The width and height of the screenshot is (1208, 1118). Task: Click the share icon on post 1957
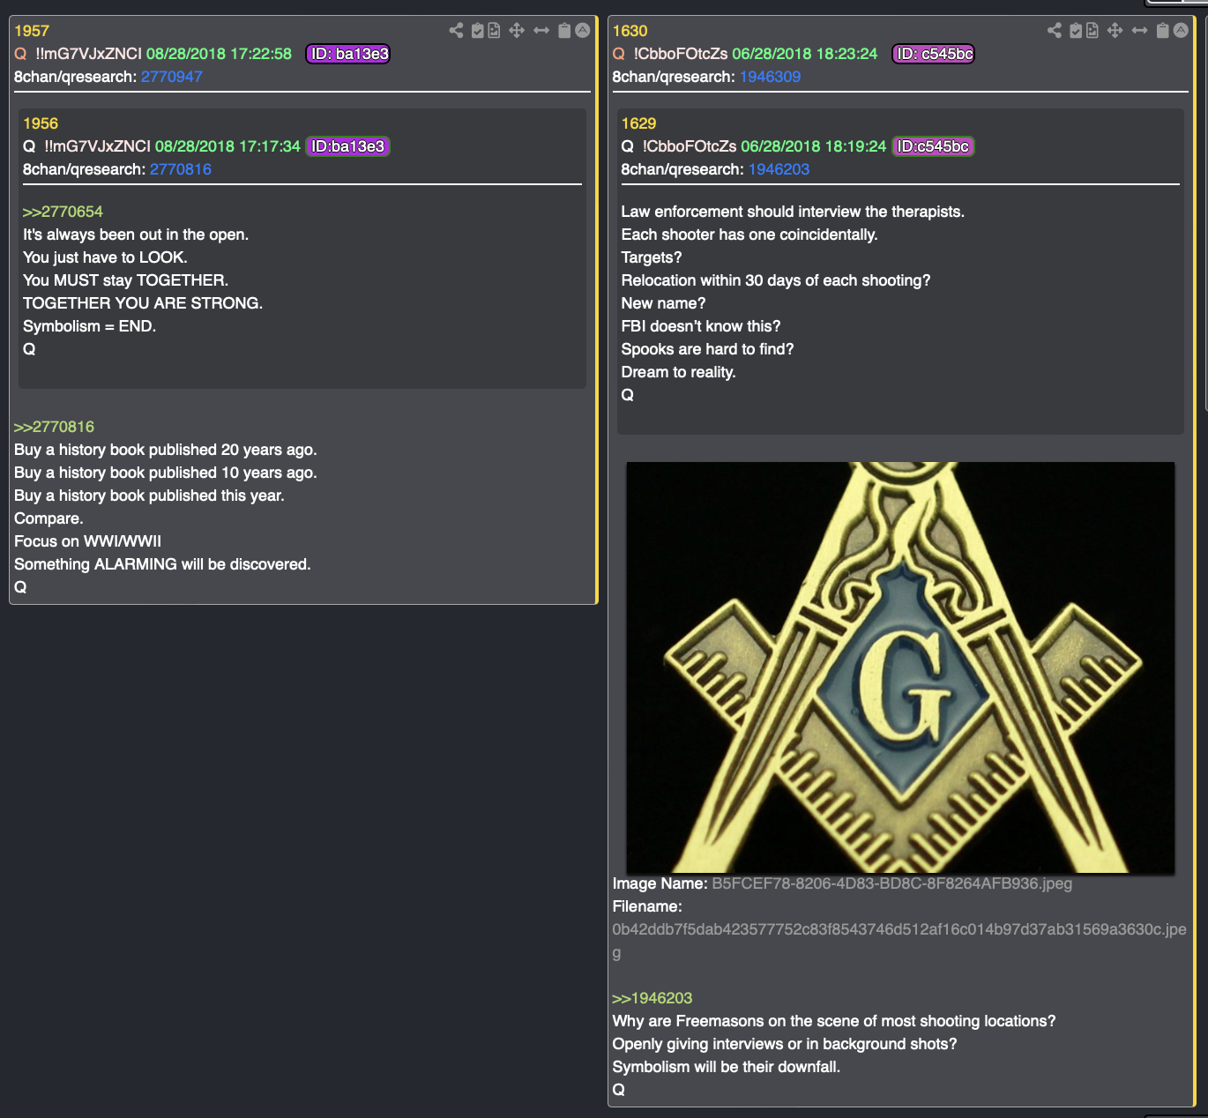click(456, 31)
